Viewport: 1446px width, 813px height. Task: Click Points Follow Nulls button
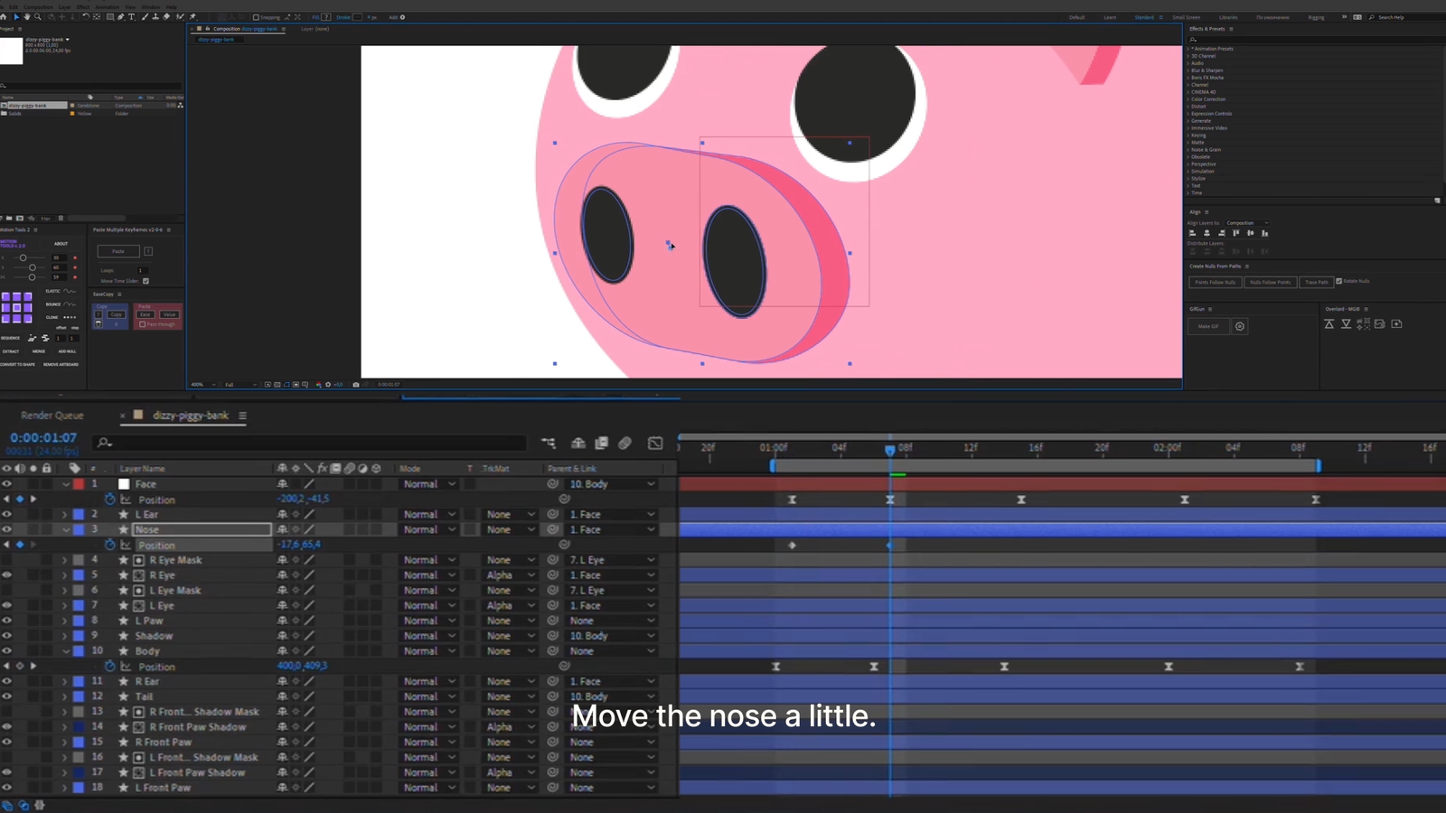tap(1215, 282)
